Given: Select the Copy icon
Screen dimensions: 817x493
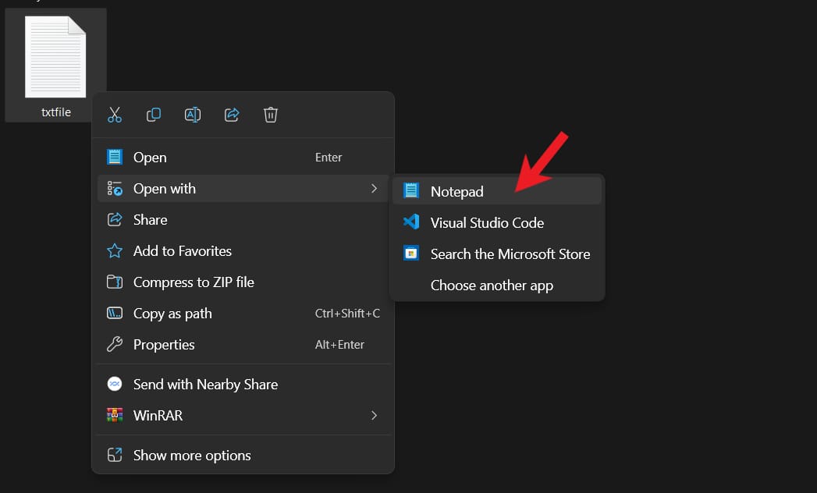Looking at the screenshot, I should [154, 114].
